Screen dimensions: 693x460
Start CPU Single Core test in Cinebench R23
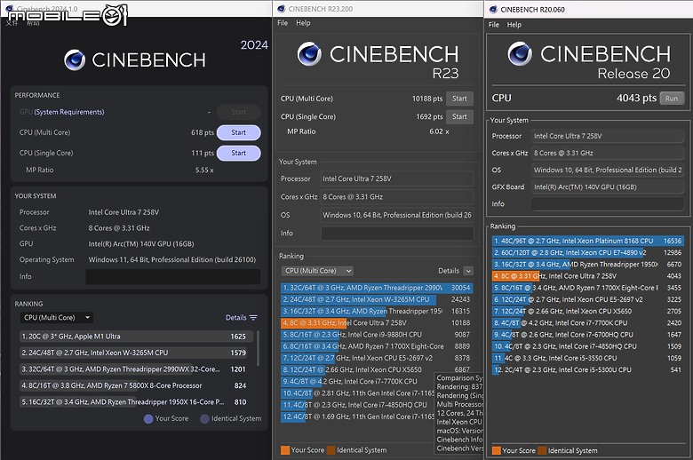click(x=459, y=116)
